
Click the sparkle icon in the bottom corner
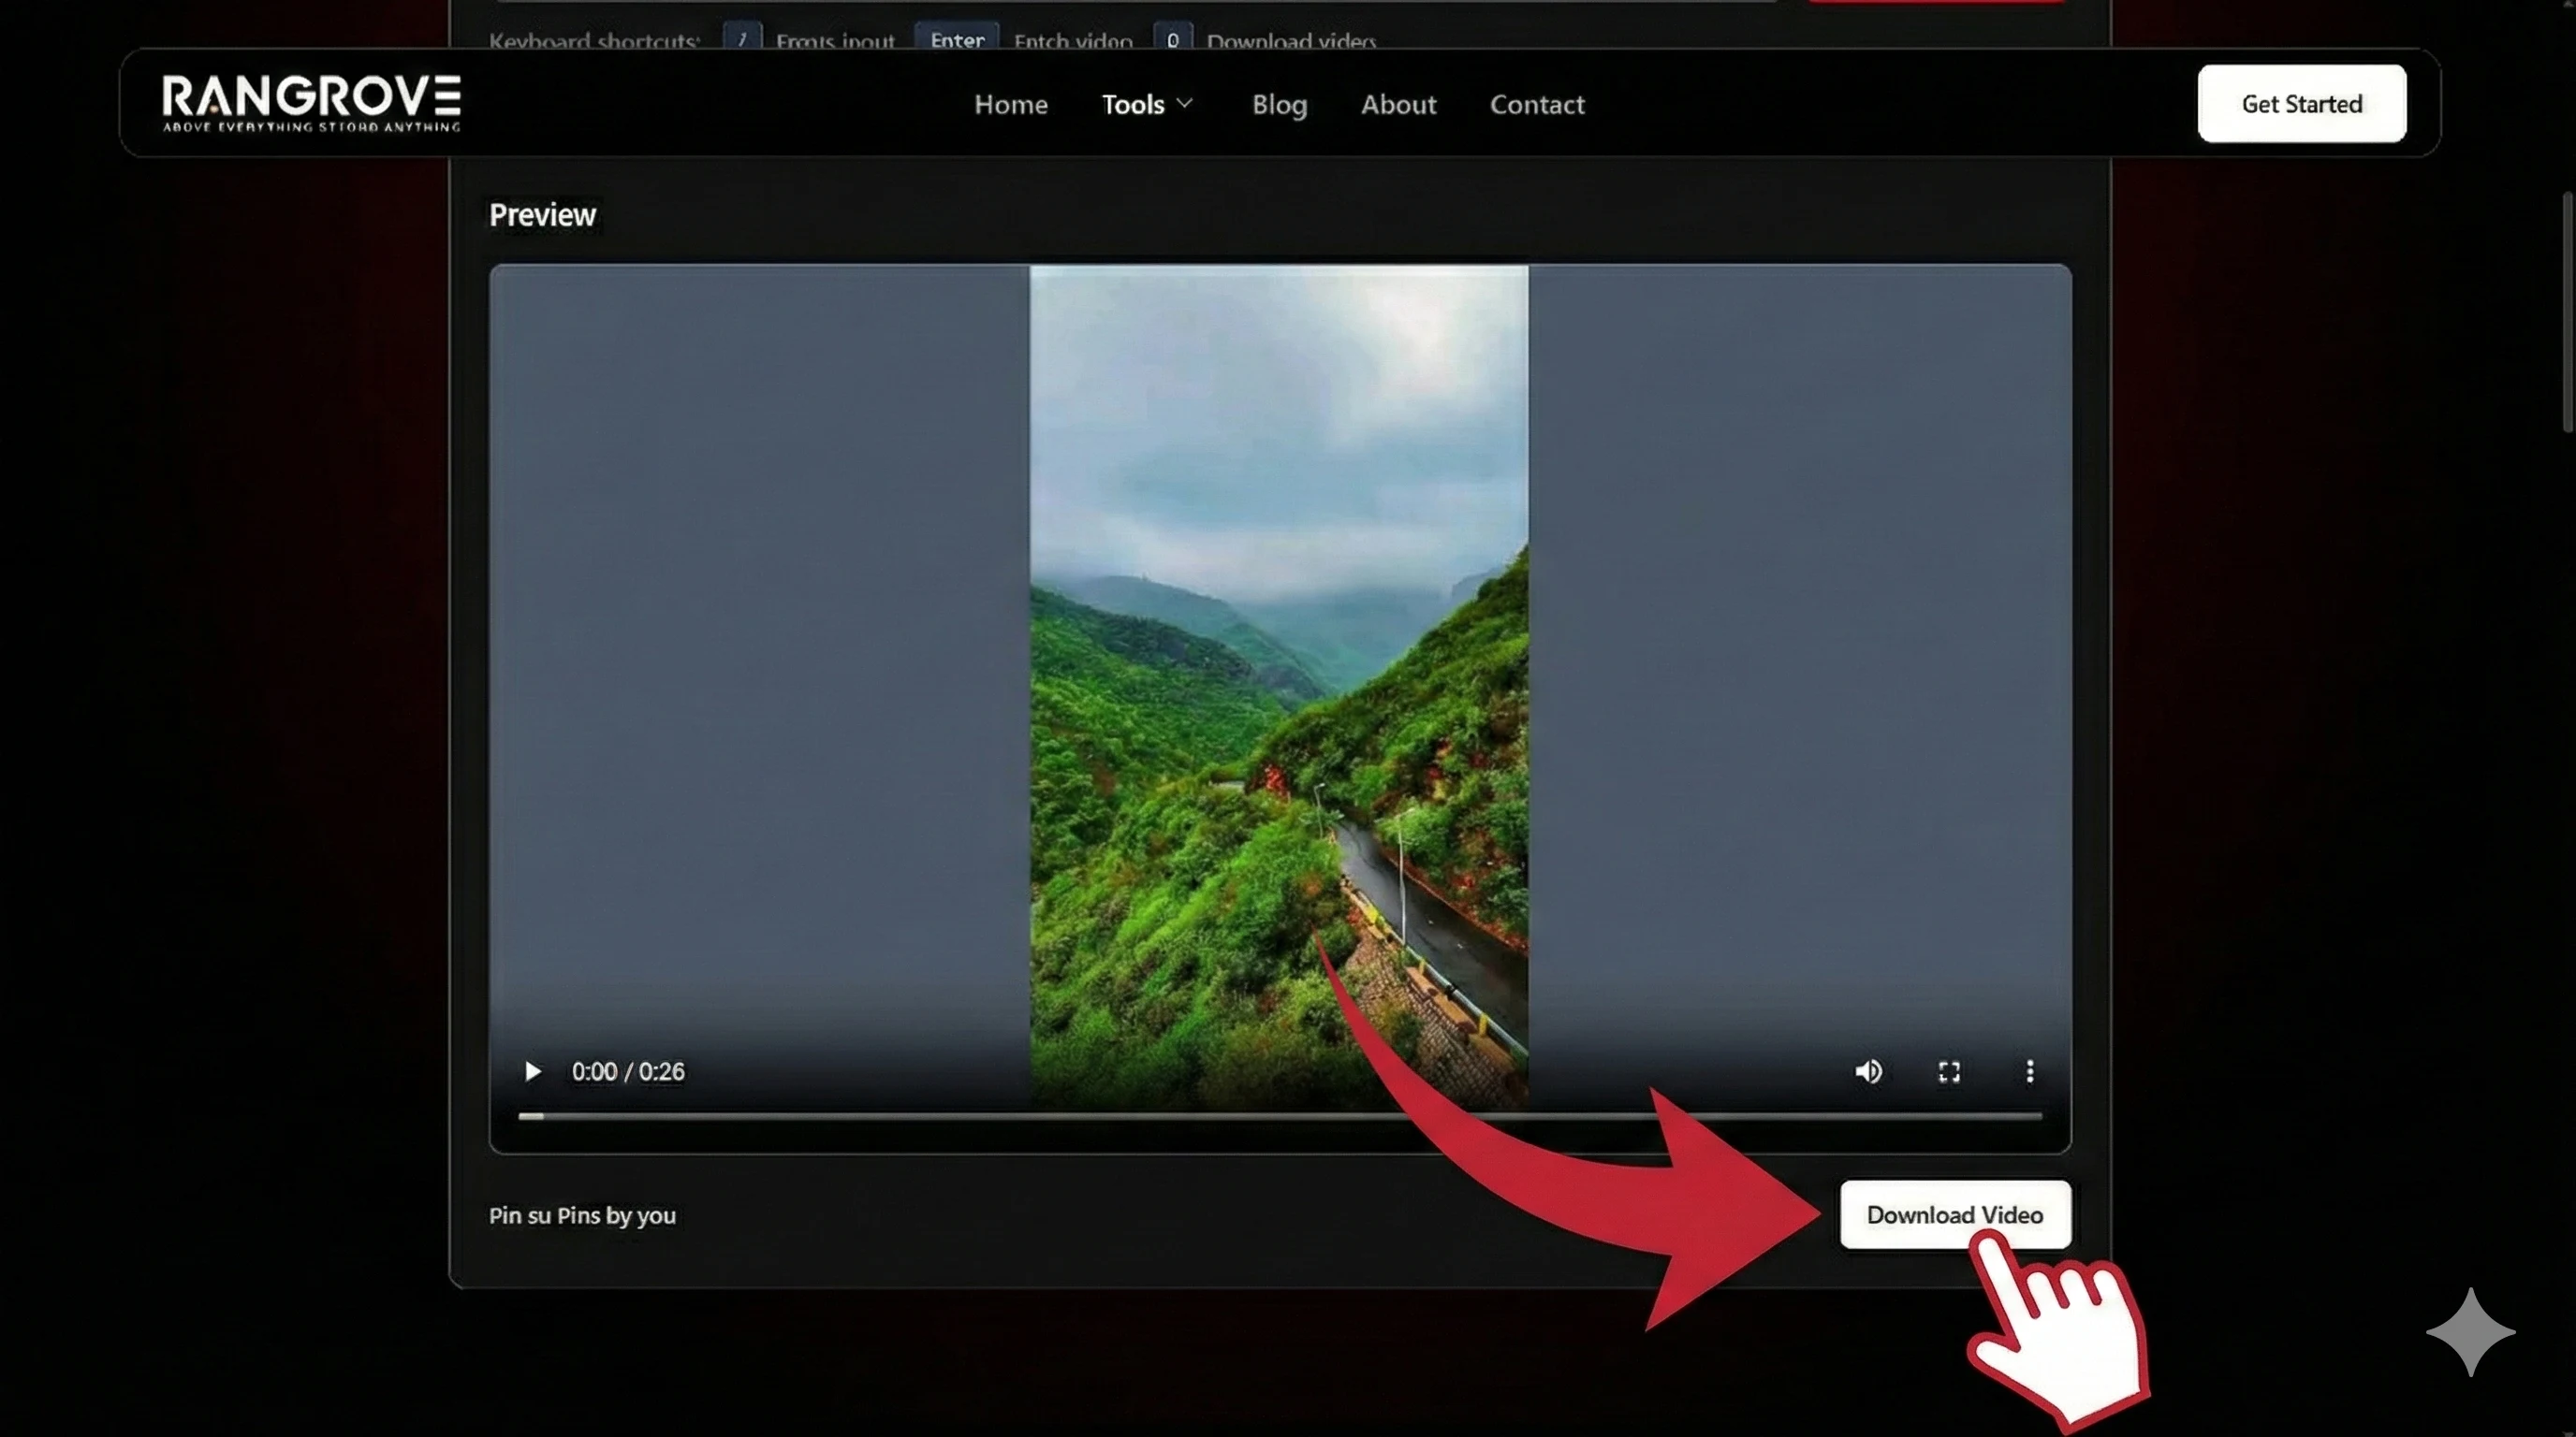tap(2470, 1331)
